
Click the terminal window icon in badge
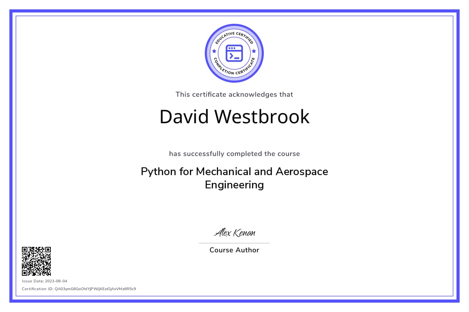click(x=234, y=53)
